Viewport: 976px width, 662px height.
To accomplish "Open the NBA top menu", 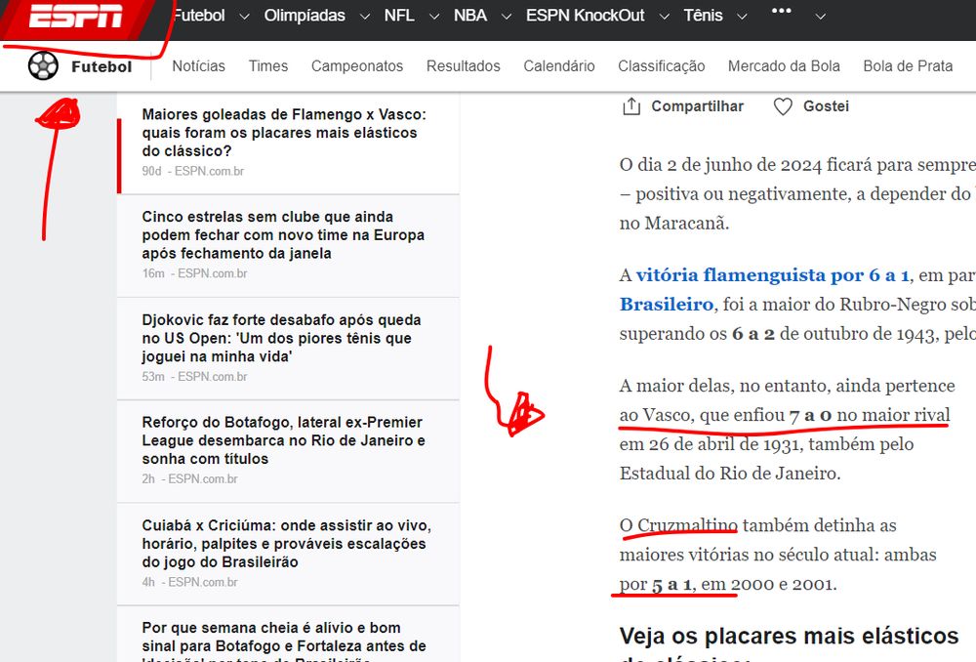I will click(470, 16).
